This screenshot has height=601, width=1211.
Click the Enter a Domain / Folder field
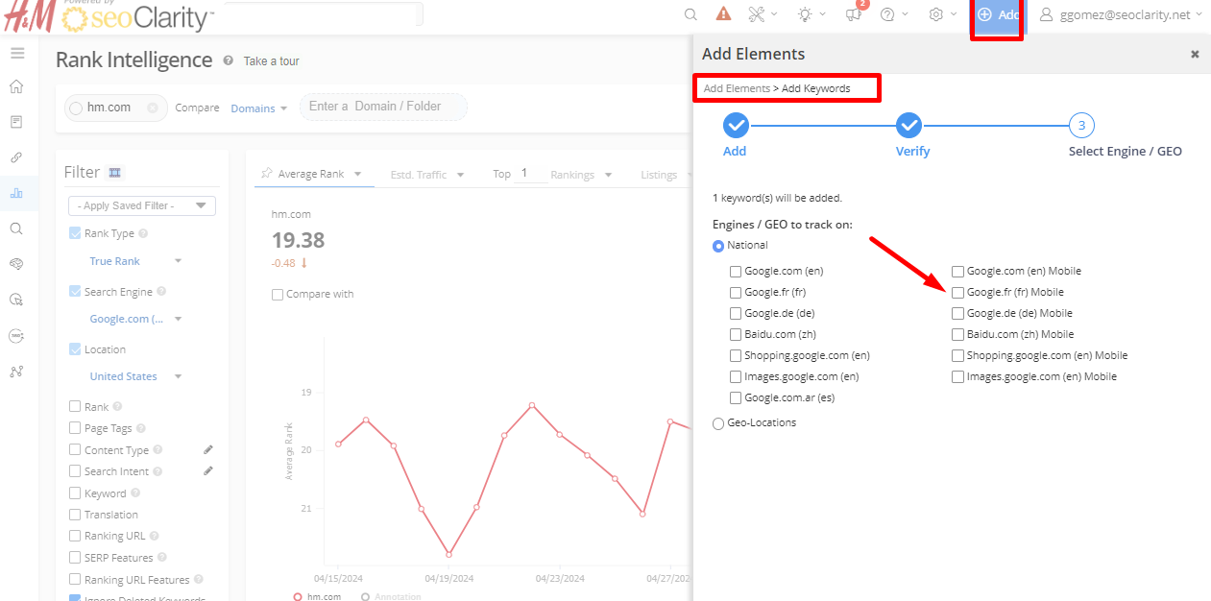(x=383, y=107)
